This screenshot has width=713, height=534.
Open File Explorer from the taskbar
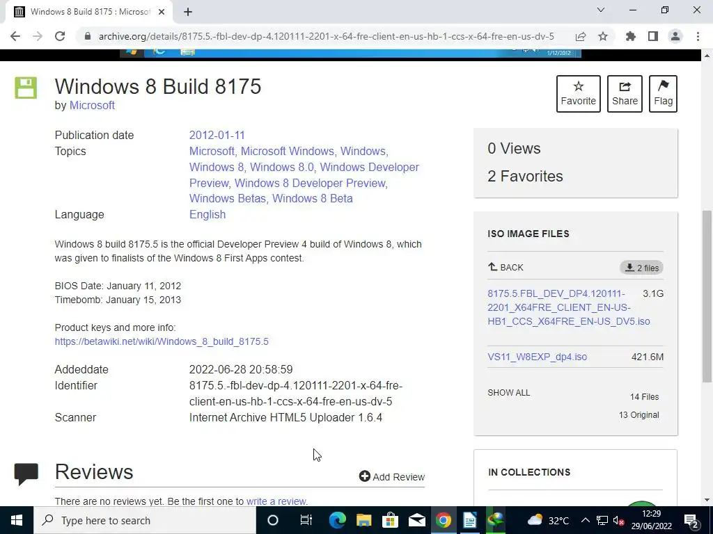point(363,520)
